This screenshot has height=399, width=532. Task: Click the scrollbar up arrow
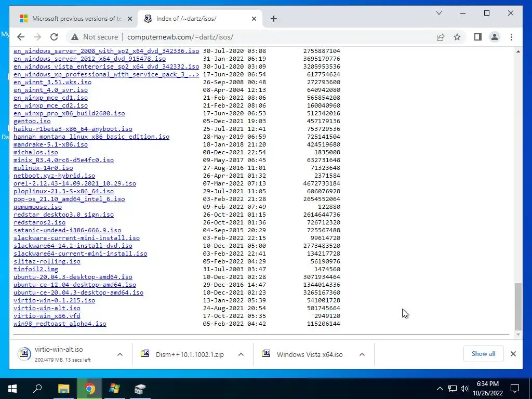coord(518,51)
